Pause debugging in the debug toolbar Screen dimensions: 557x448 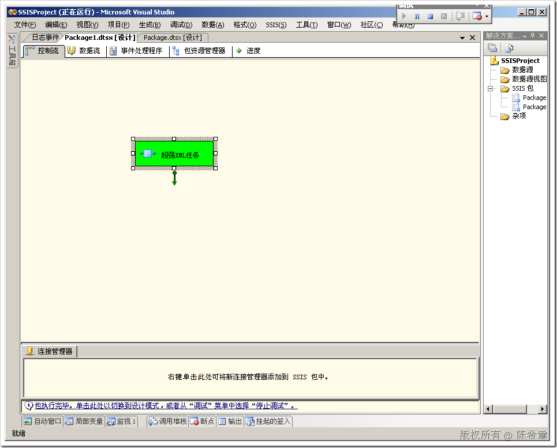click(417, 16)
